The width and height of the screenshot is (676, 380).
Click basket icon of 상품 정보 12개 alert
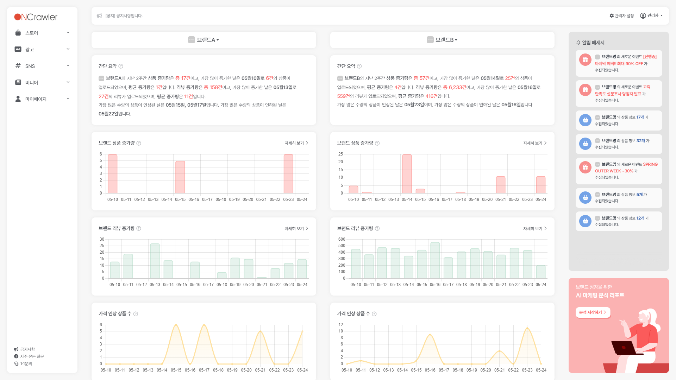tap(585, 221)
